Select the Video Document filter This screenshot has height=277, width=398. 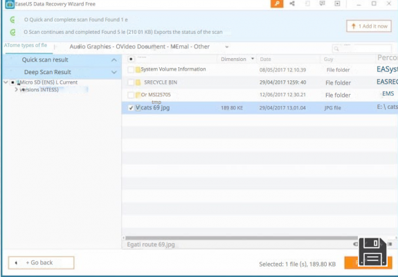click(x=141, y=46)
